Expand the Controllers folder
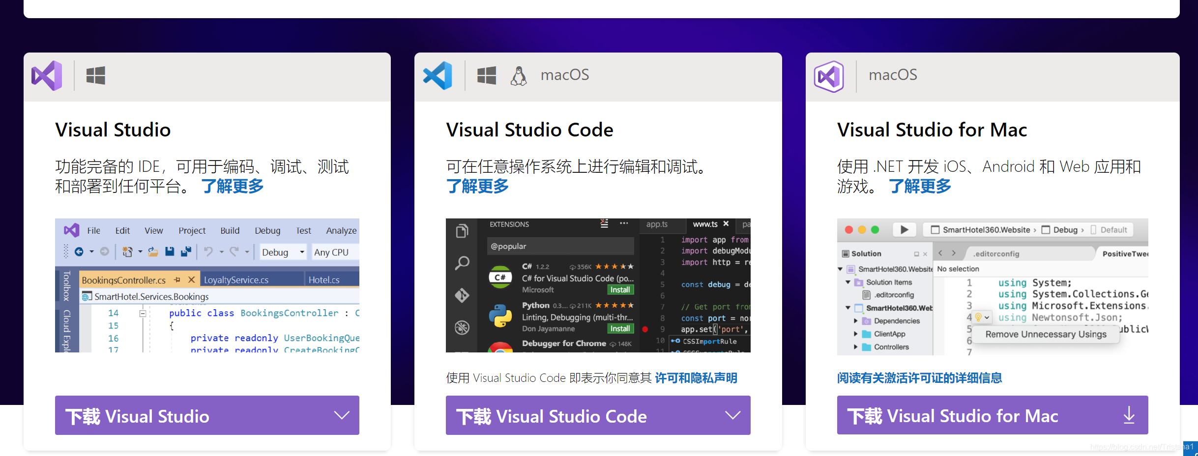The width and height of the screenshot is (1198, 456). coord(856,347)
